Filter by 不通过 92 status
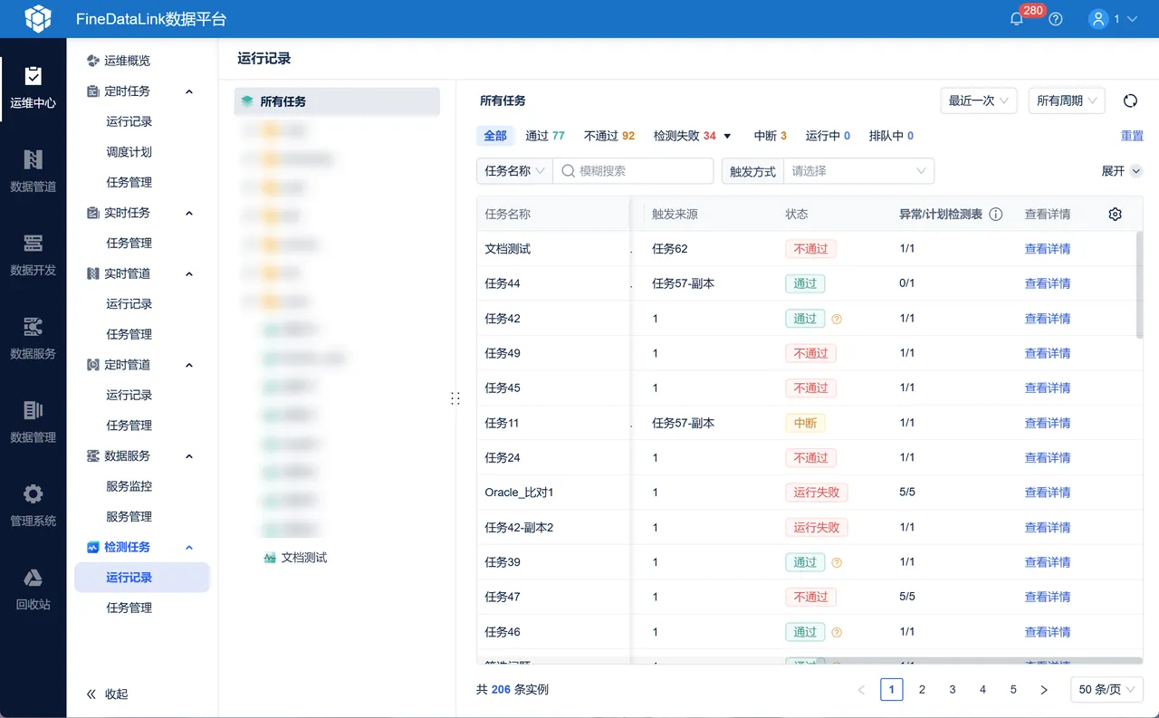The height and width of the screenshot is (718, 1159). pyautogui.click(x=609, y=136)
